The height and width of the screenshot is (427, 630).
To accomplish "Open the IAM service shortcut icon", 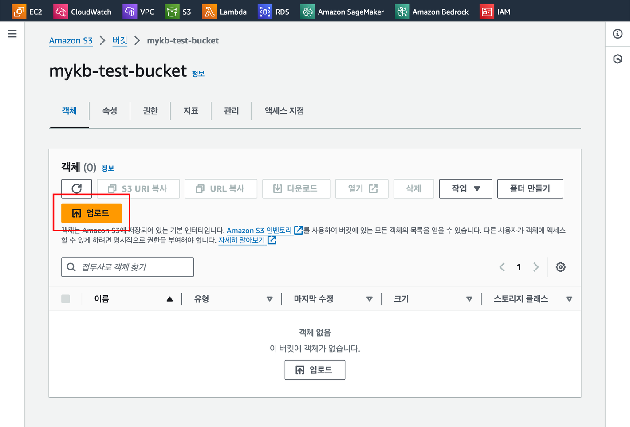I will point(487,12).
